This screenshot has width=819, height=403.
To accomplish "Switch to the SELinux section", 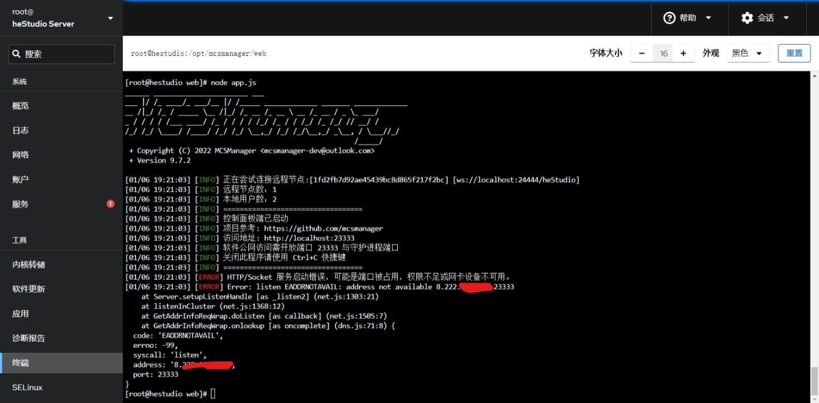I will click(x=26, y=387).
